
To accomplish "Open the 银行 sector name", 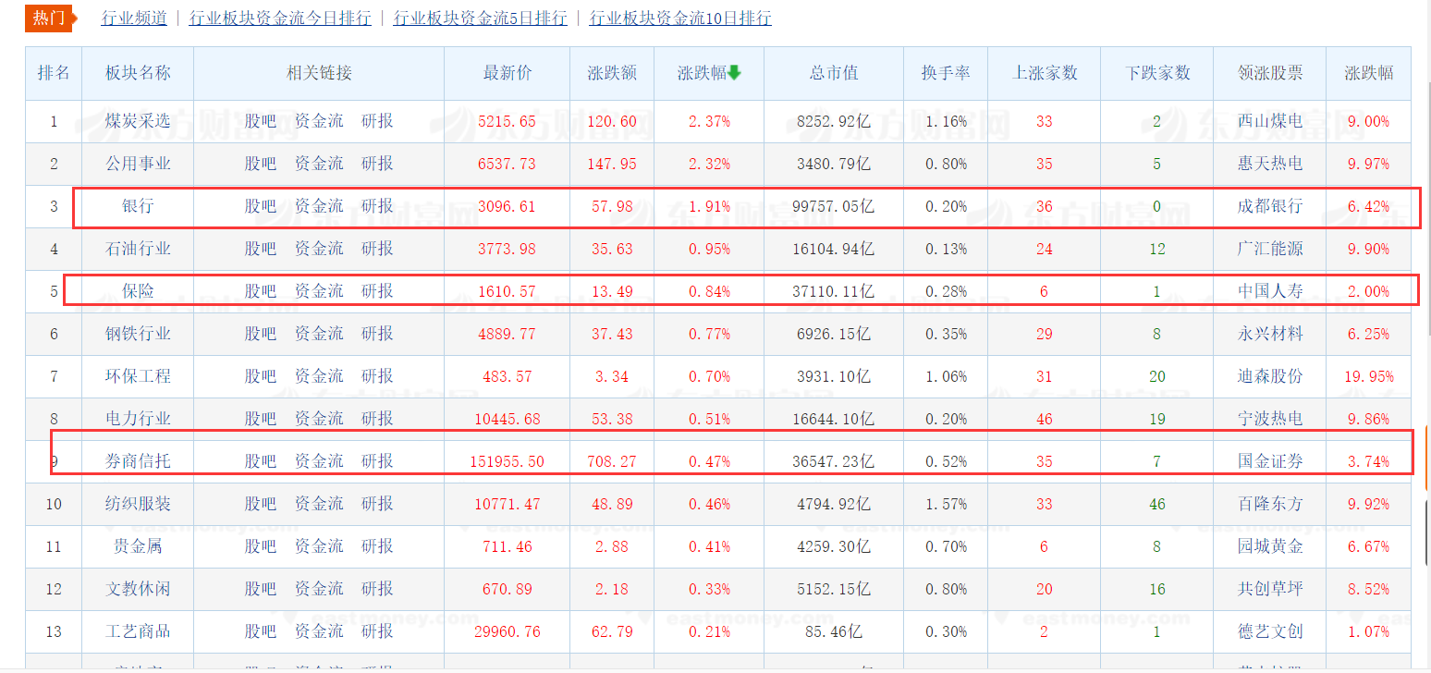I will point(138,206).
